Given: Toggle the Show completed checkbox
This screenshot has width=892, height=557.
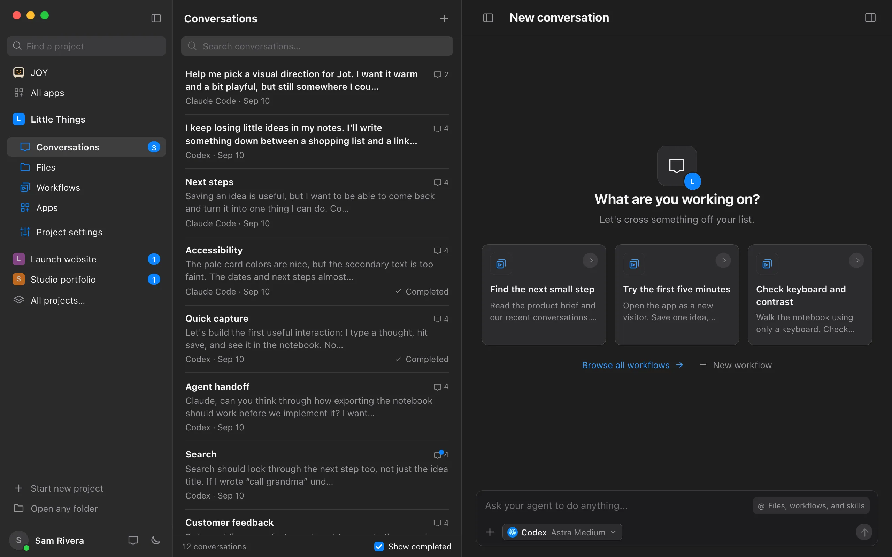Looking at the screenshot, I should coord(379,546).
